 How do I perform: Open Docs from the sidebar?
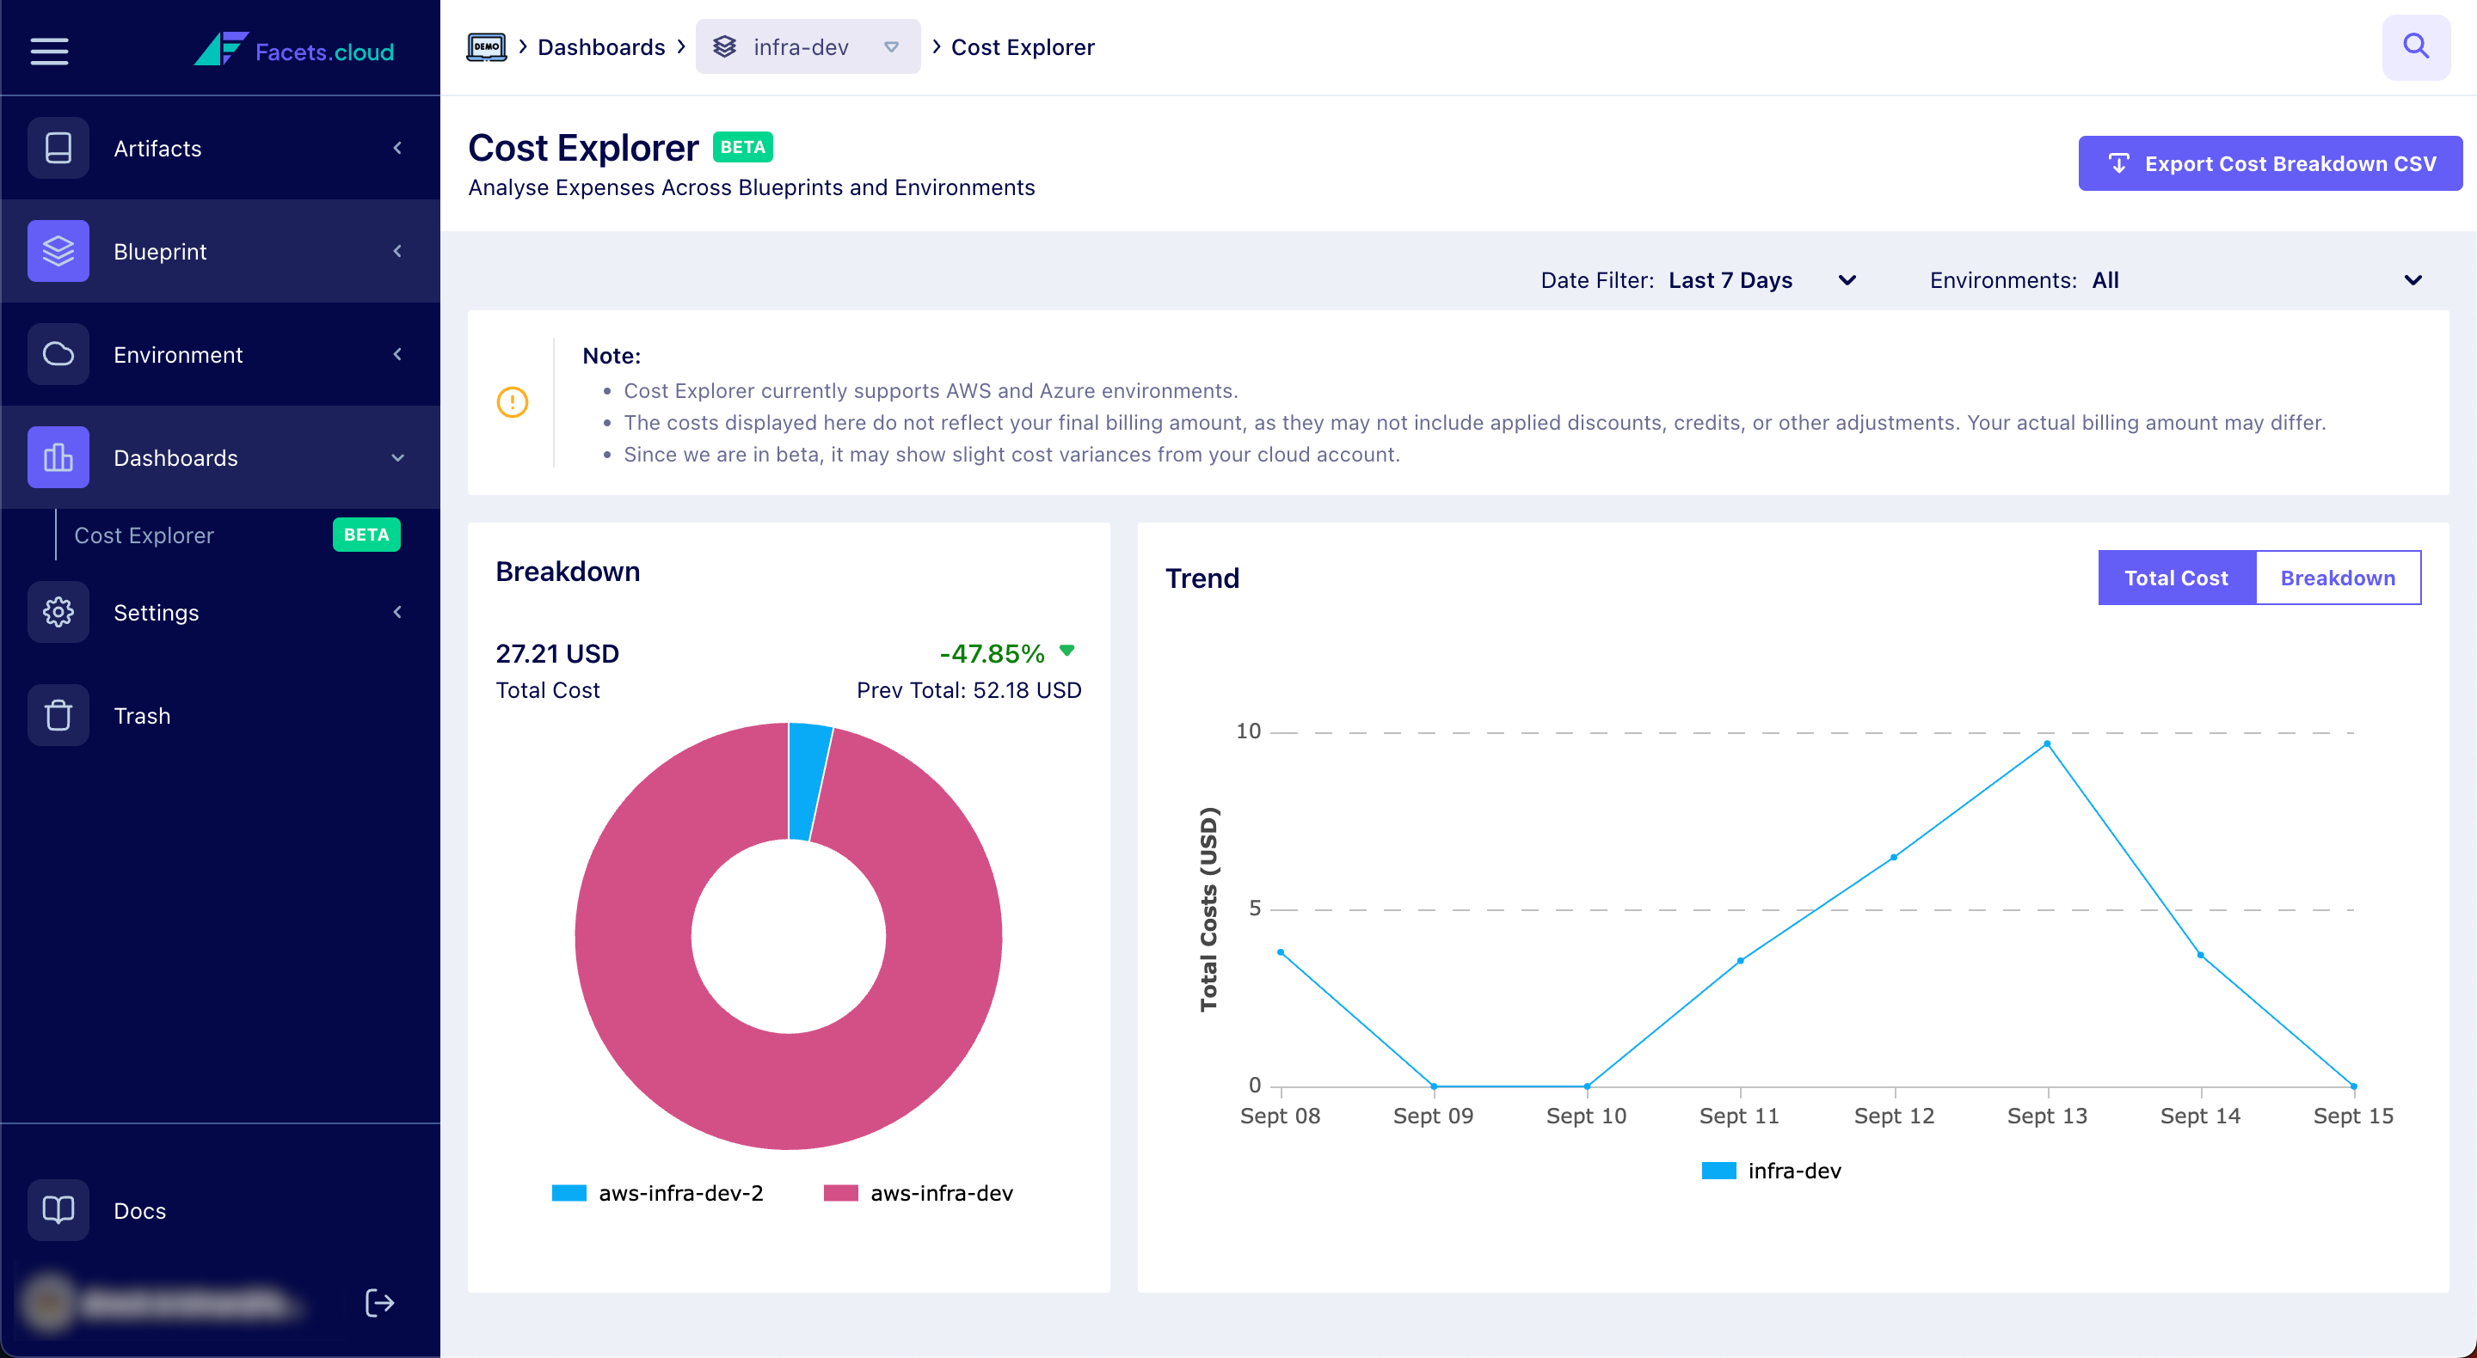pos(139,1210)
